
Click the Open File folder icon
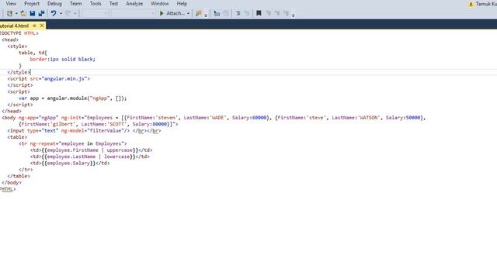click(x=23, y=13)
